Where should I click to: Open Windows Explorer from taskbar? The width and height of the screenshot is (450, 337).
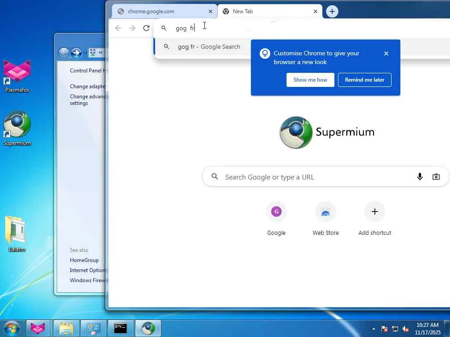[66, 328]
